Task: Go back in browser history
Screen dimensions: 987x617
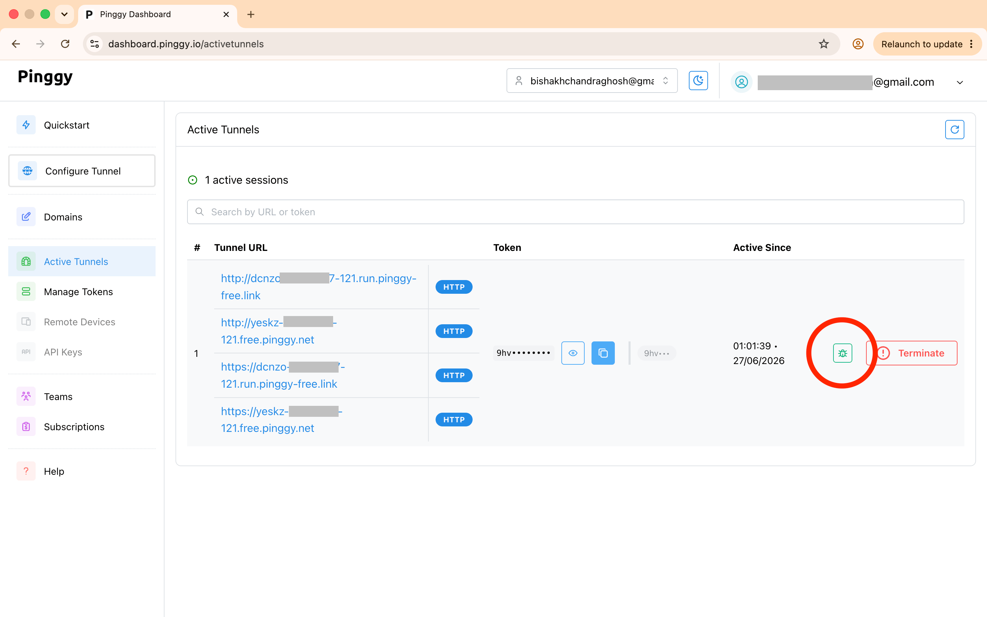Action: point(16,44)
